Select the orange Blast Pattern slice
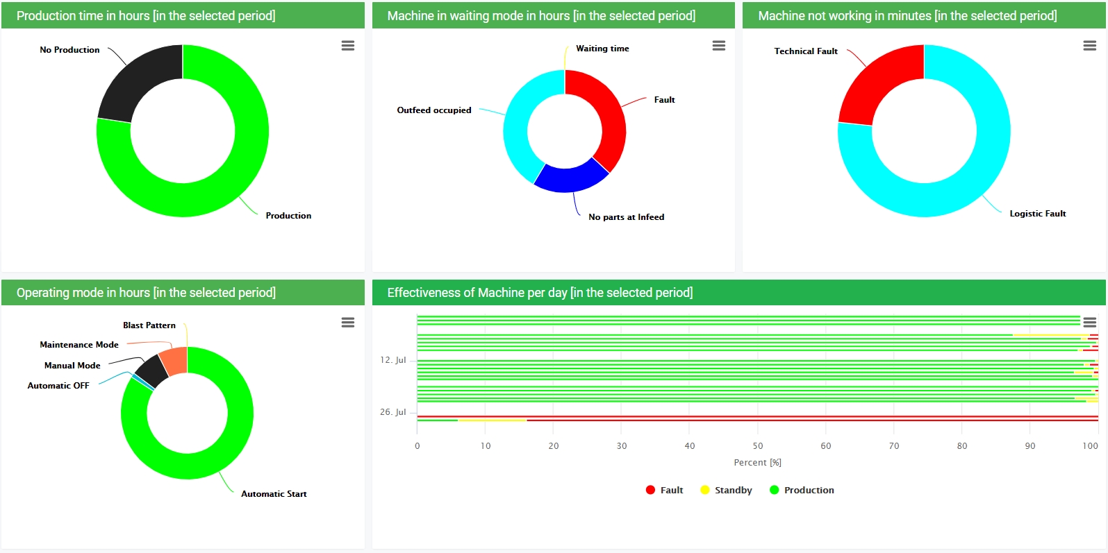 pos(174,359)
